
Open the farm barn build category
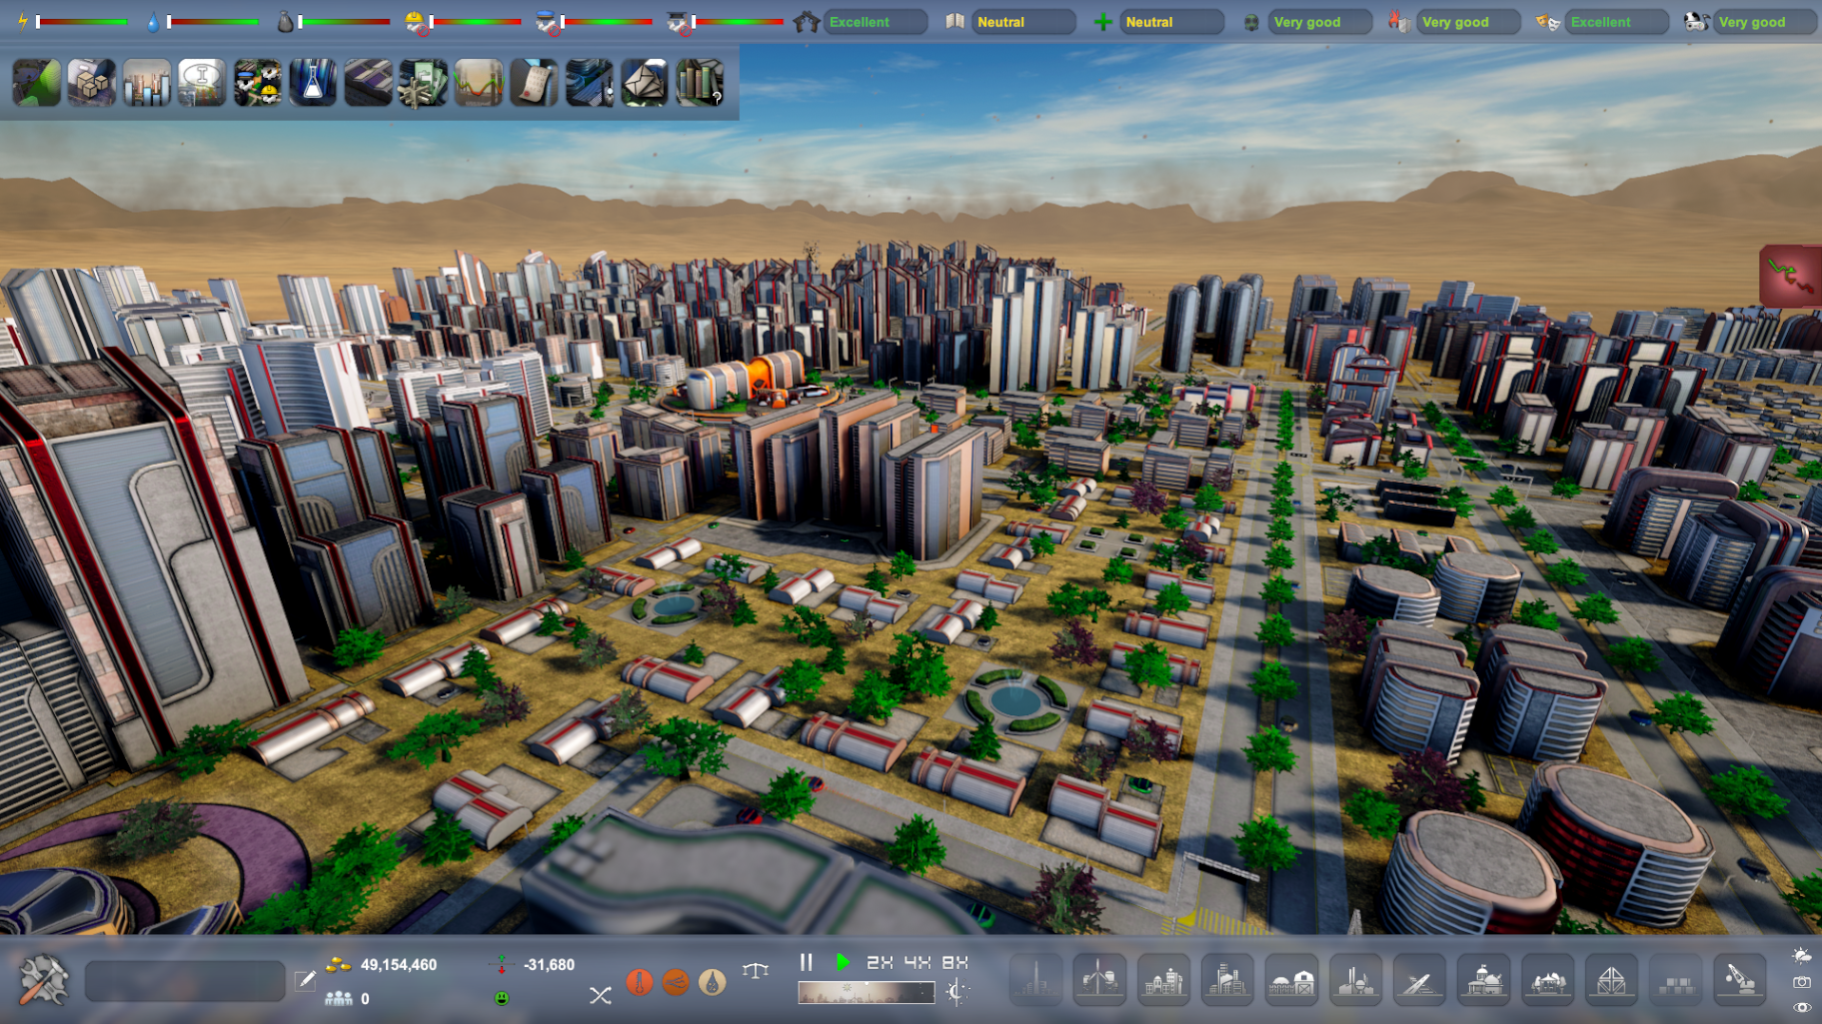point(1291,980)
